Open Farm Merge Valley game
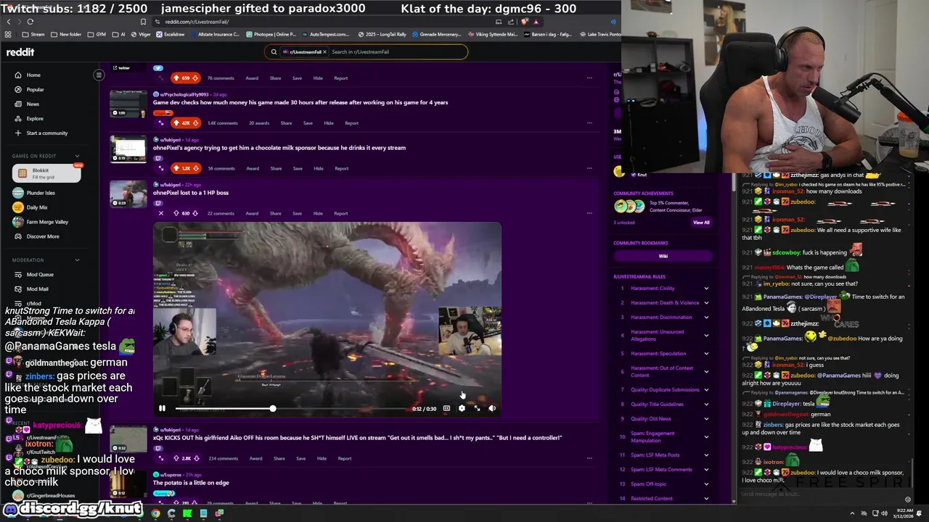Screen dimensions: 929x522 [47, 222]
